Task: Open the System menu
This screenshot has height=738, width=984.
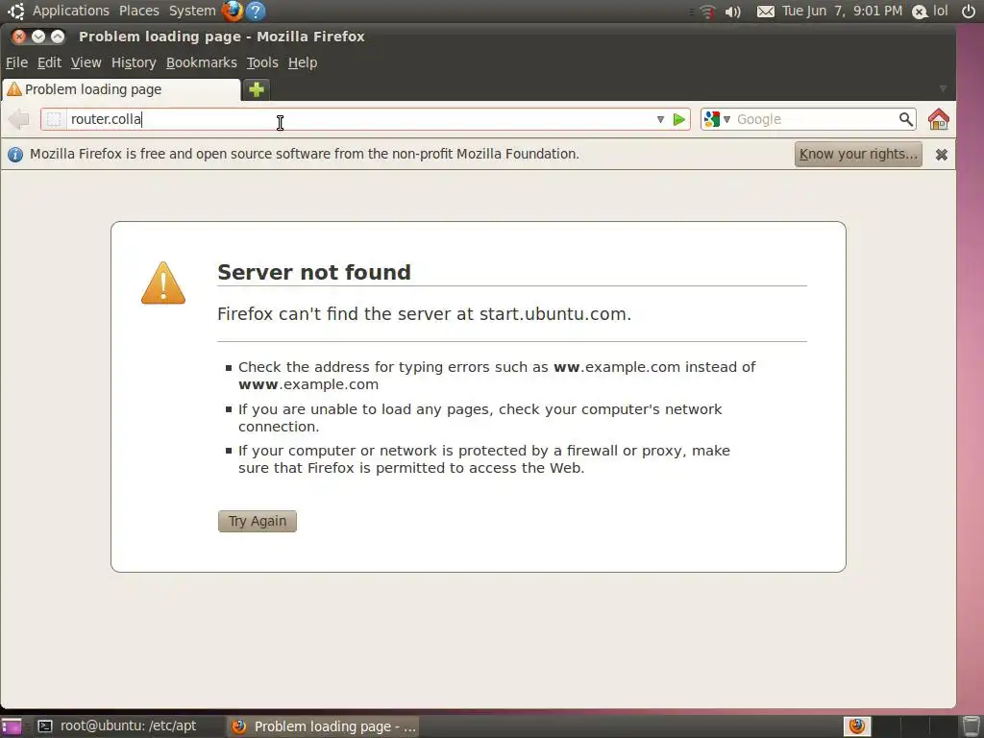Action: (192, 11)
